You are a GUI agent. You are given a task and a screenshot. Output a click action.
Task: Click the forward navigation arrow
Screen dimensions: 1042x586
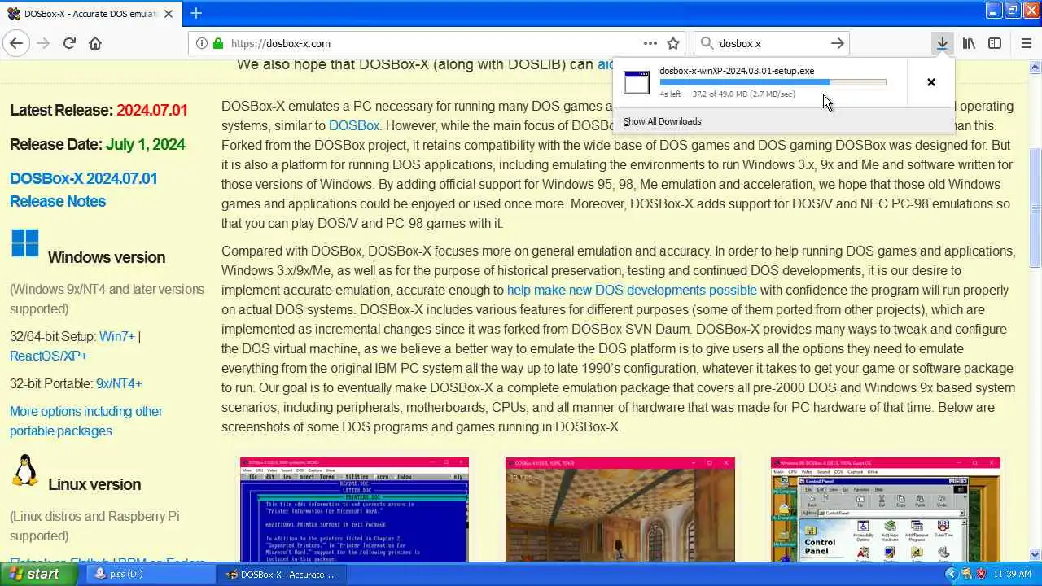click(x=43, y=43)
